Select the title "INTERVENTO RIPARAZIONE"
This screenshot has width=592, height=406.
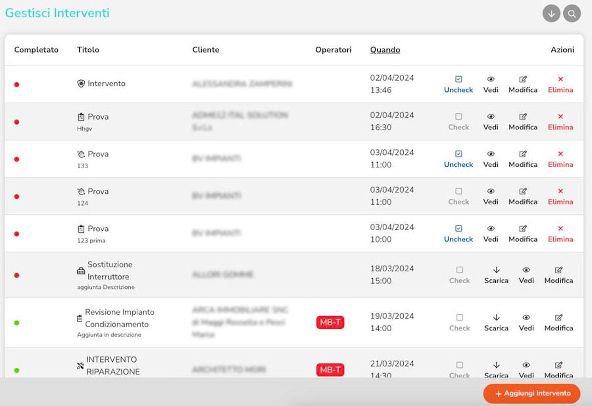pos(113,365)
